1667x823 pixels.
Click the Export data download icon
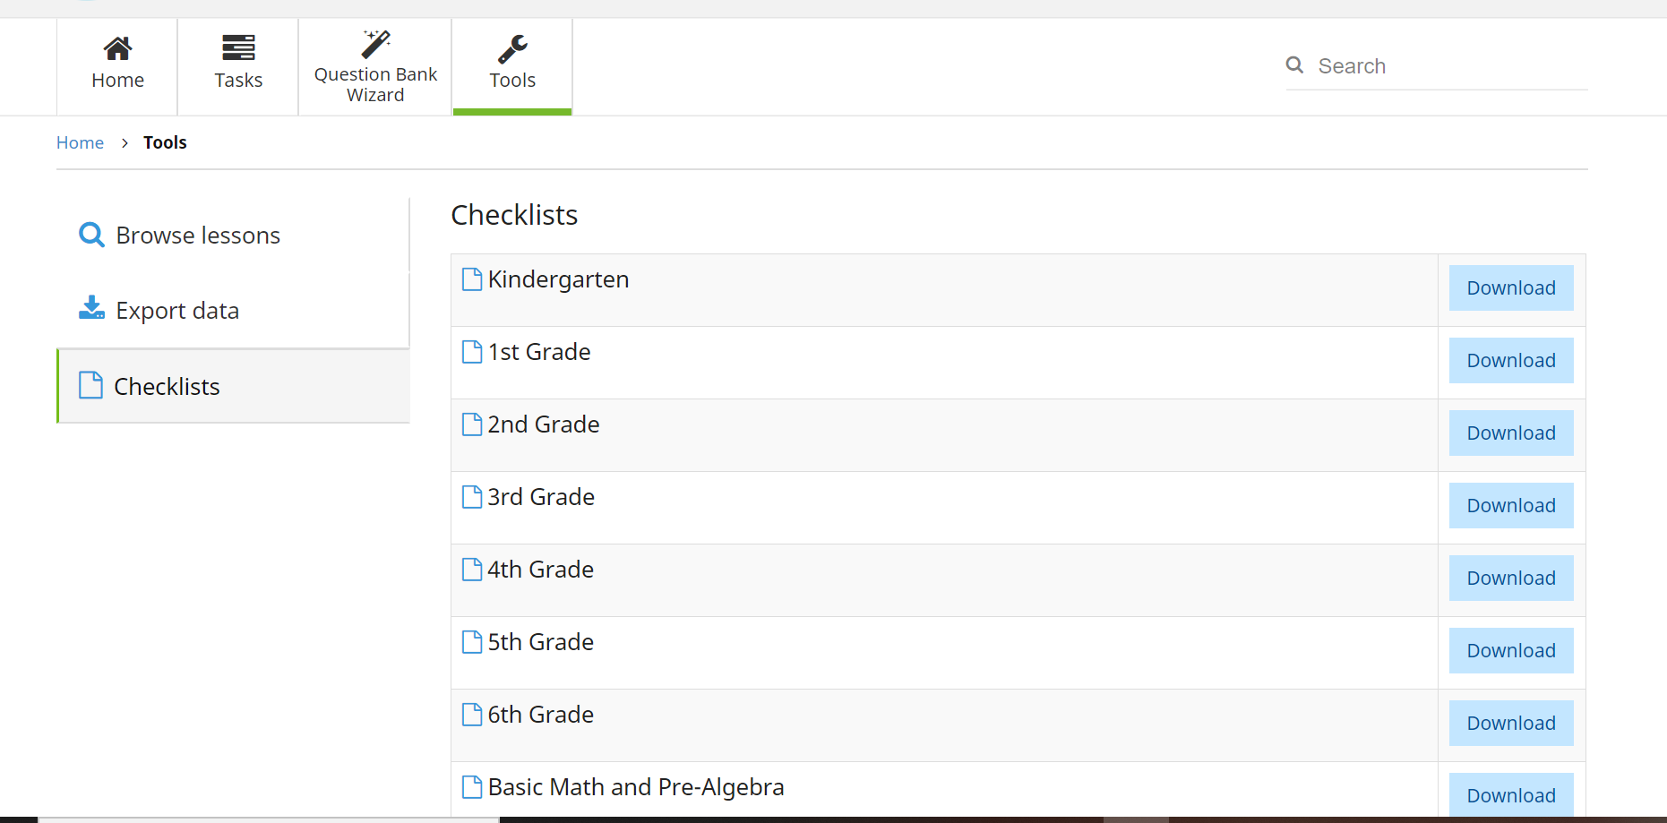tap(91, 309)
